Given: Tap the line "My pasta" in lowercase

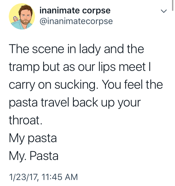Looking at the screenshot, I should pos(33,138).
